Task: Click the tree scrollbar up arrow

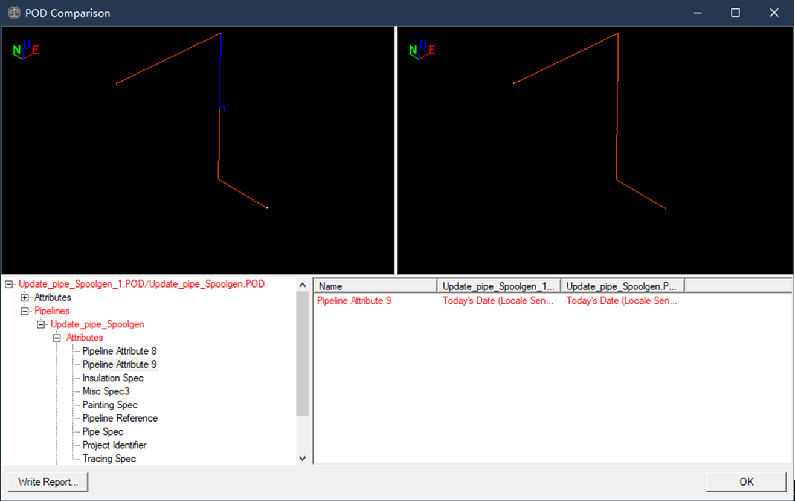Action: [303, 285]
